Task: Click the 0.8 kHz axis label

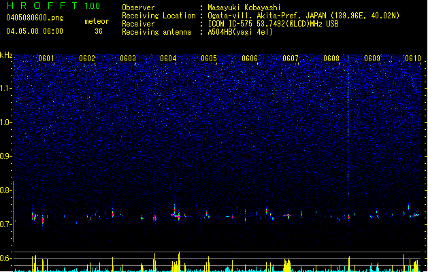Action: tap(5, 190)
